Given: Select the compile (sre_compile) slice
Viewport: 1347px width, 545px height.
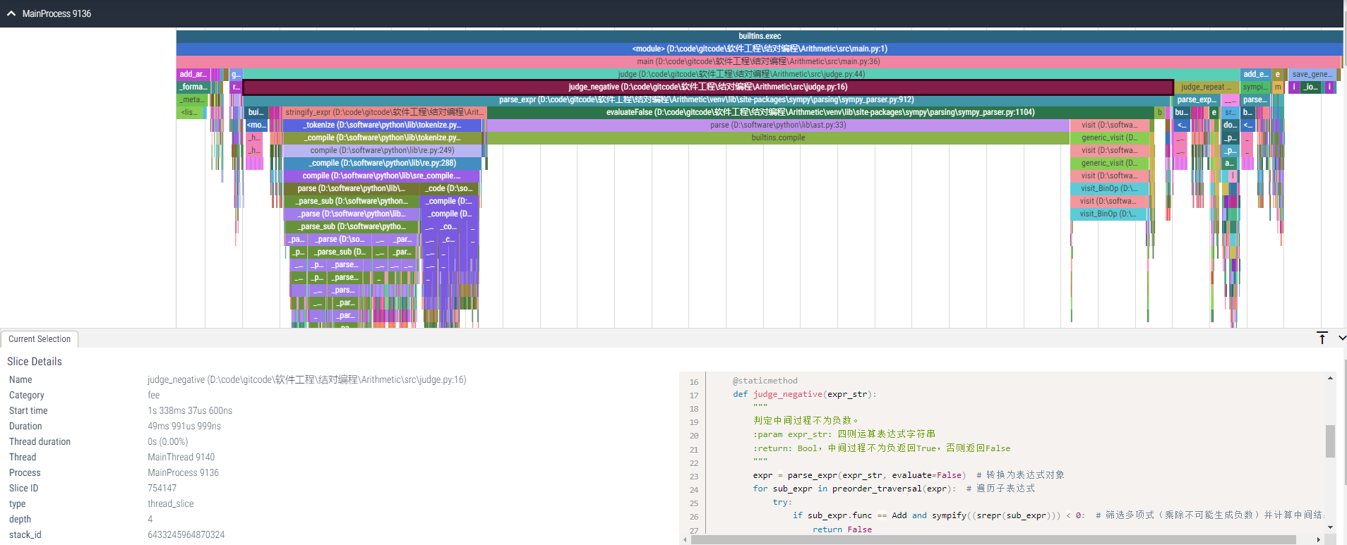Looking at the screenshot, I should [381, 176].
